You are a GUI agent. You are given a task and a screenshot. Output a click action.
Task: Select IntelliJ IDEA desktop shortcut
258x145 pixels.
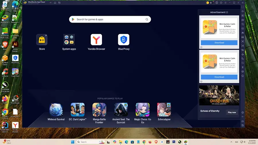[x=5, y=127]
